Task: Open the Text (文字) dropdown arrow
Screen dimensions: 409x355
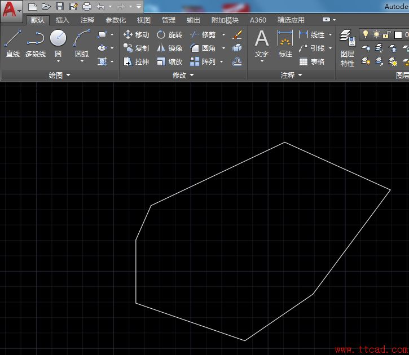Action: pyautogui.click(x=262, y=61)
